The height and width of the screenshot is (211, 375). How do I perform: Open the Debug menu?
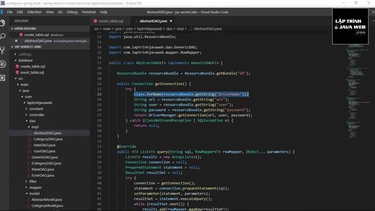click(x=72, y=12)
